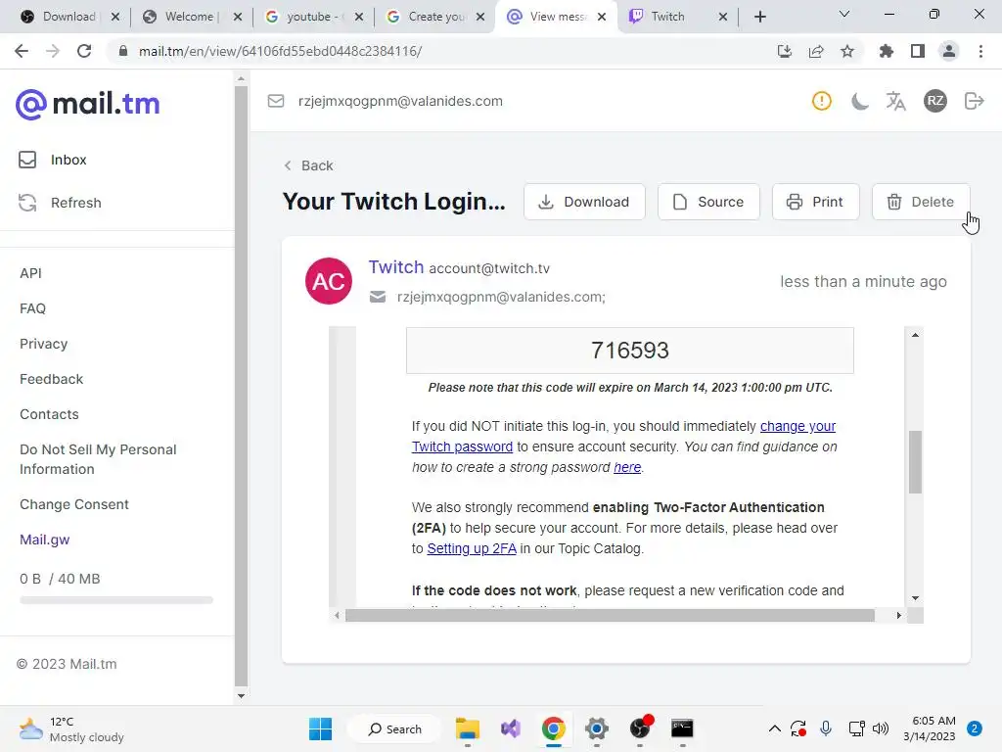Open the language translation menu
The height and width of the screenshot is (752, 1002).
click(896, 101)
